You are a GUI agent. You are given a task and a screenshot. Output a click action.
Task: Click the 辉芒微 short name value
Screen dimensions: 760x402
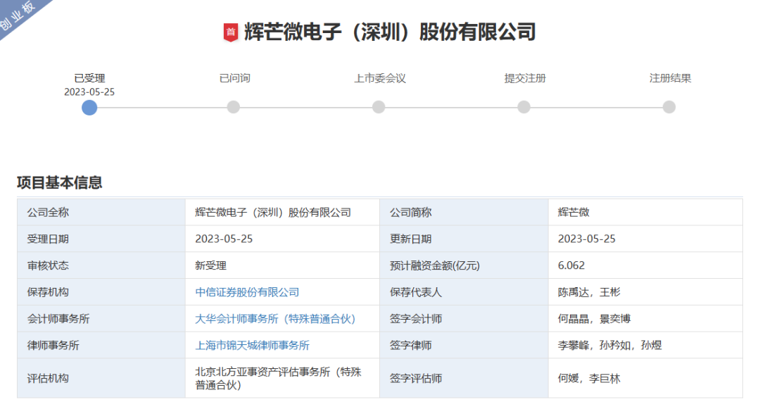coord(574,213)
